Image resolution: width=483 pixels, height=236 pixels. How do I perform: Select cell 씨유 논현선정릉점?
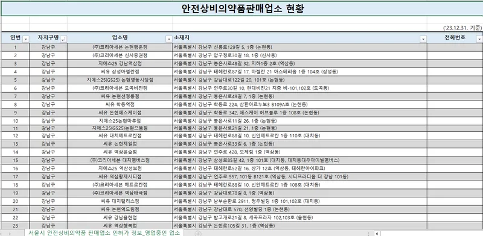click(120, 96)
